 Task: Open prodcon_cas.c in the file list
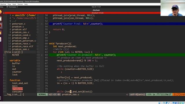[x=21, y=32]
